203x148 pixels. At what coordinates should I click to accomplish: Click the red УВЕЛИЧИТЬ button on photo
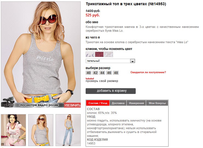pos(72,105)
